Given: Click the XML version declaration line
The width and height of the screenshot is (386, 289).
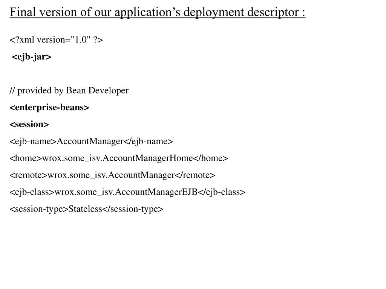Looking at the screenshot, I should click(56, 40).
